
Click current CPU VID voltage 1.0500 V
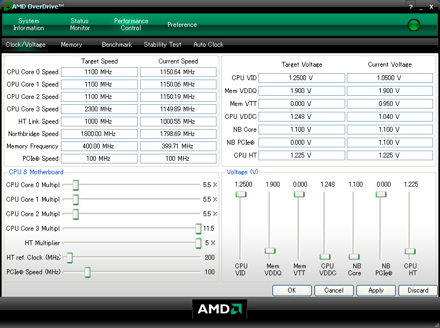pos(390,78)
